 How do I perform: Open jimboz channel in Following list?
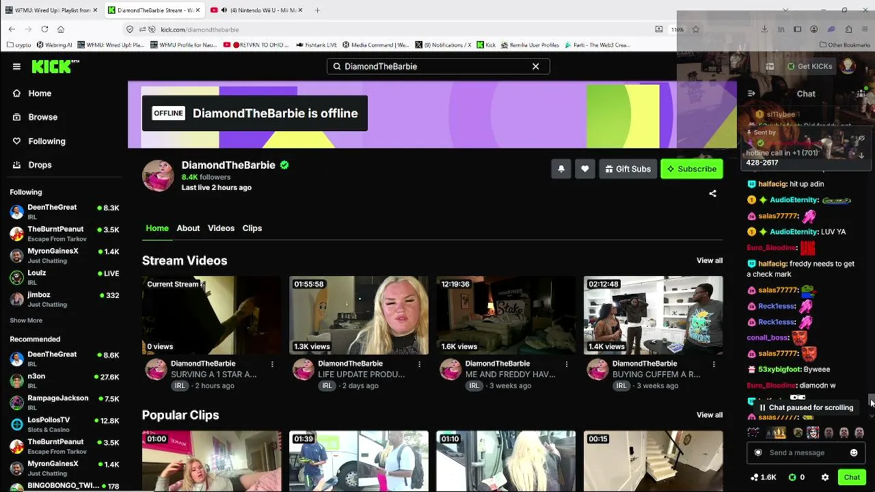click(x=64, y=299)
